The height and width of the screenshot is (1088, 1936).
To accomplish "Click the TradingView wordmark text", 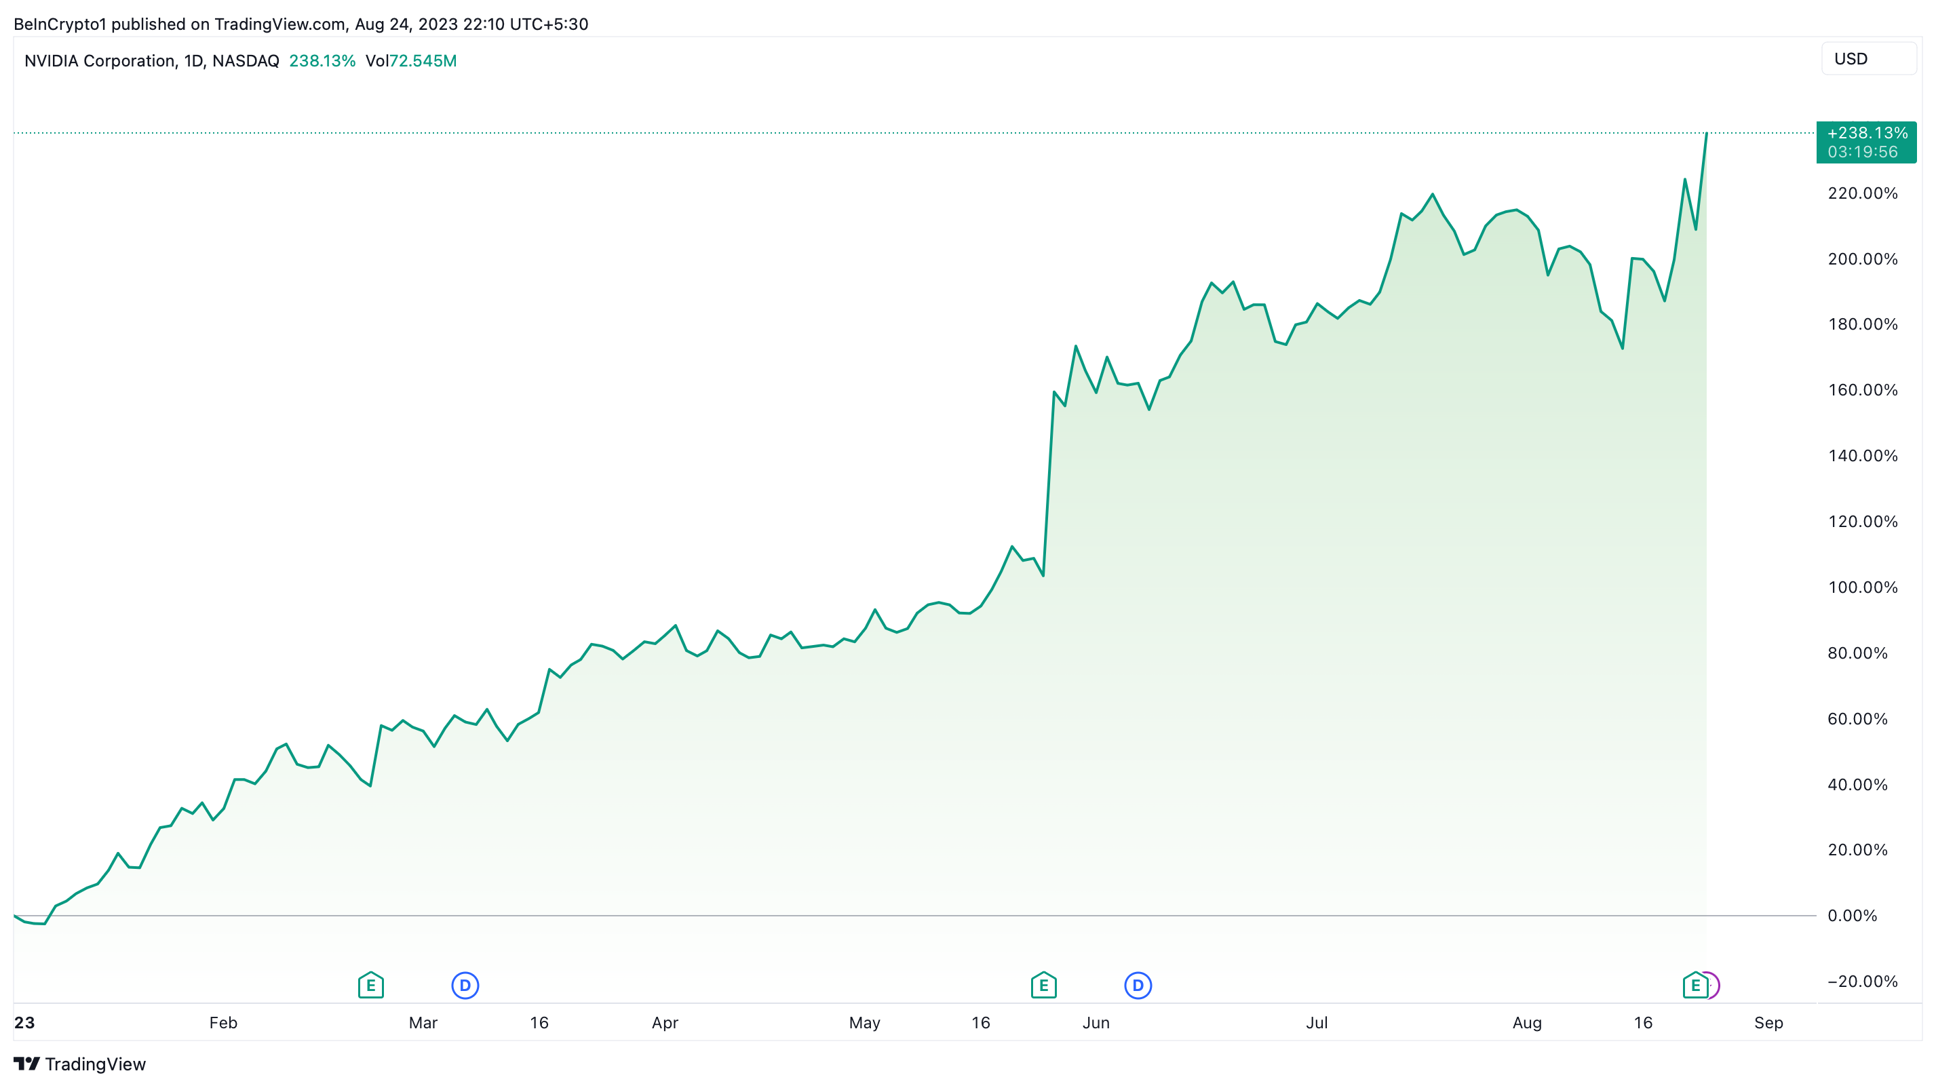I will point(96,1064).
